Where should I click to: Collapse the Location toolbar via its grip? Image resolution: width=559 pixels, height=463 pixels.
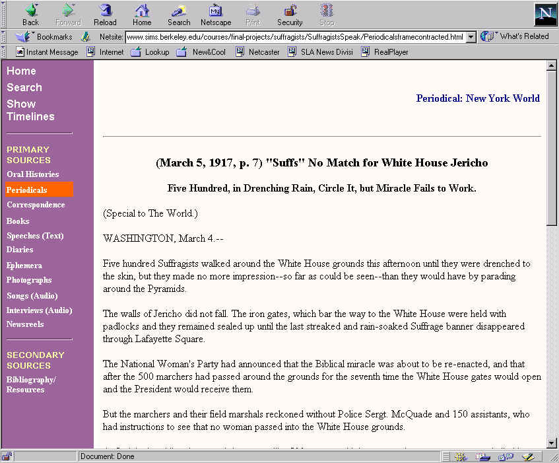tap(3, 37)
